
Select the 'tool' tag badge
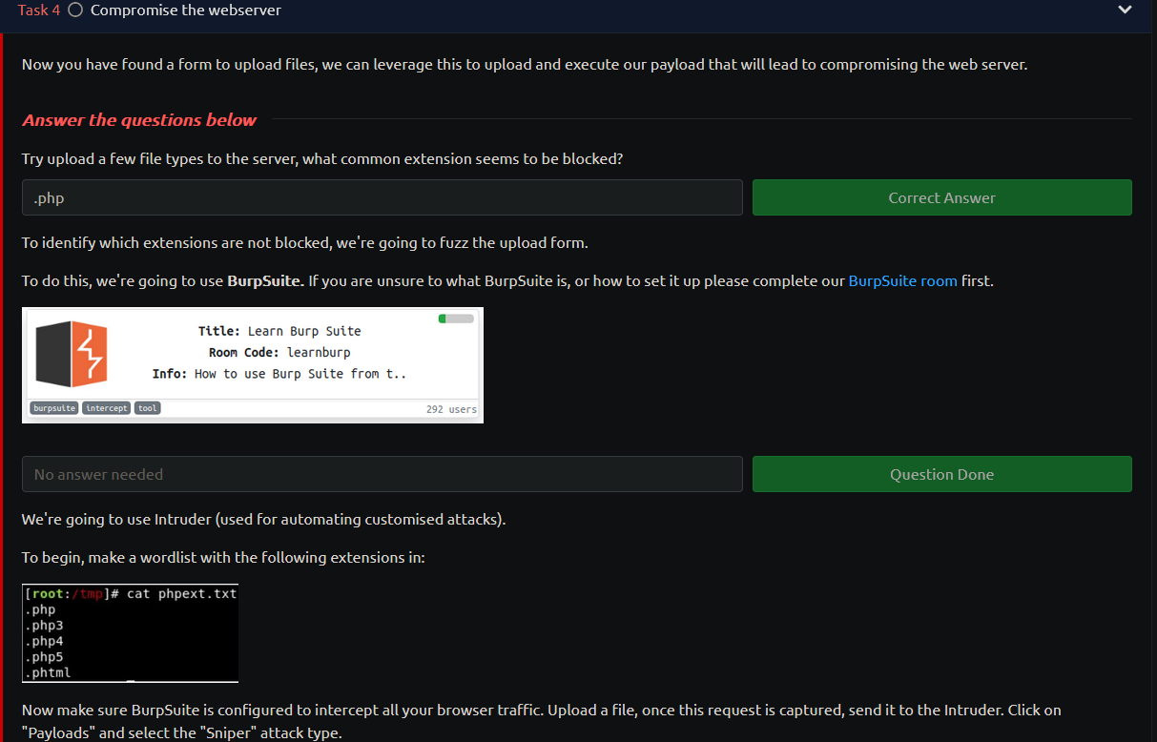[x=147, y=408]
